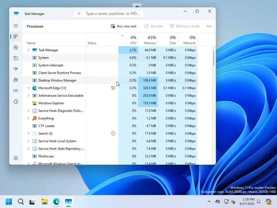Viewport: 277px width, 208px height.
Task: Open the Copilot preview icon in taskbar
Action: [268, 201]
